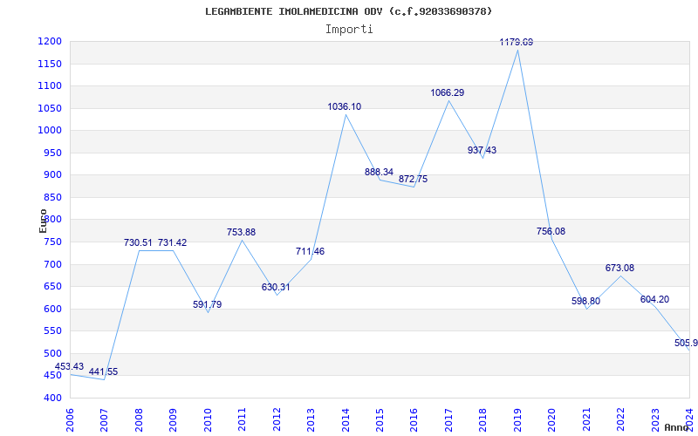Click the x-axis year 2008
Image resolution: width=698 pixels, height=436 pixels.
click(139, 419)
